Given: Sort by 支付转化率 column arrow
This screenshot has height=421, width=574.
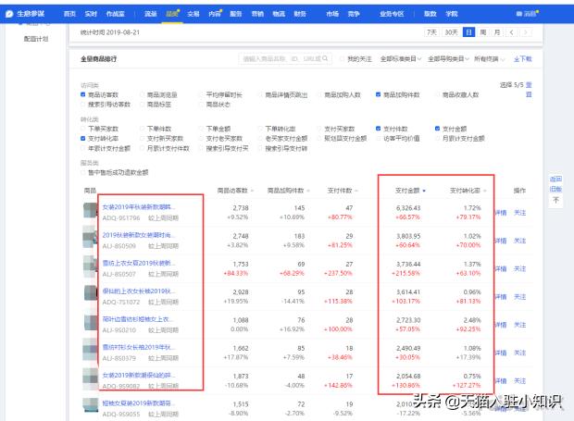Looking at the screenshot, I should point(485,191).
